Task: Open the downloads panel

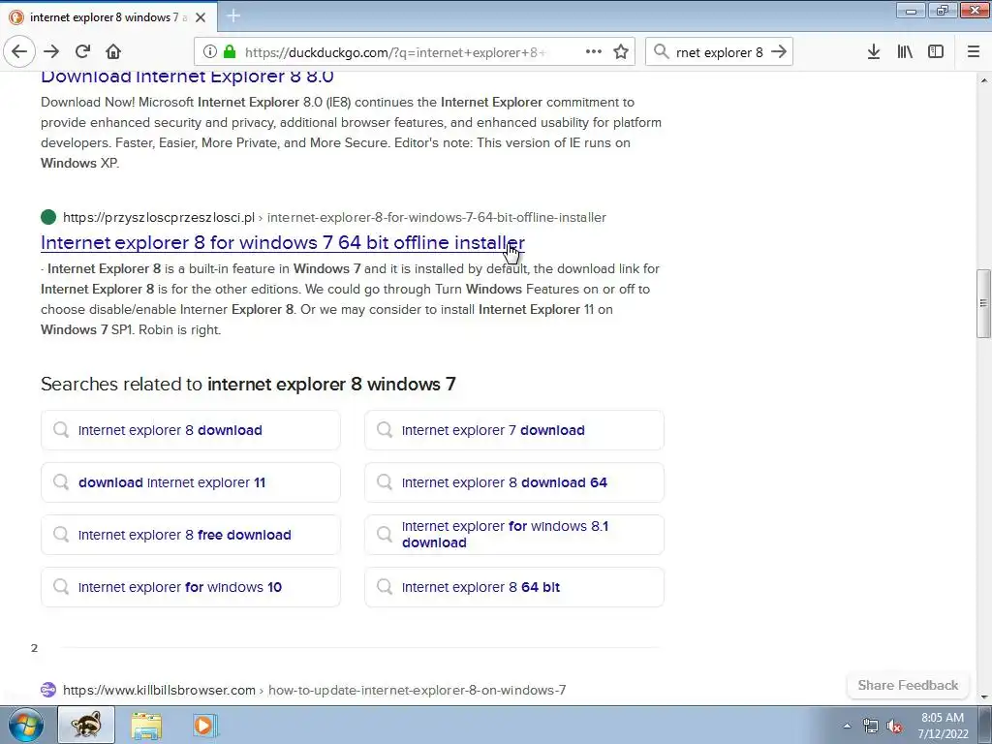Action: [874, 52]
